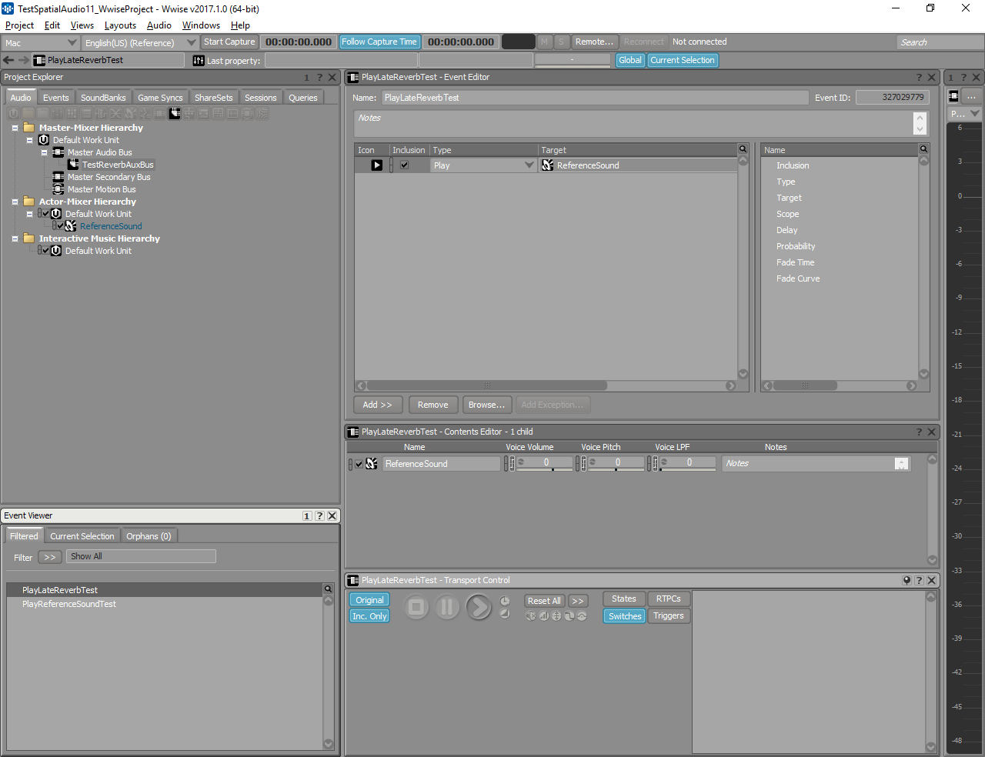Toggle checkbox of Interactive Music Default Work Unit

click(45, 251)
